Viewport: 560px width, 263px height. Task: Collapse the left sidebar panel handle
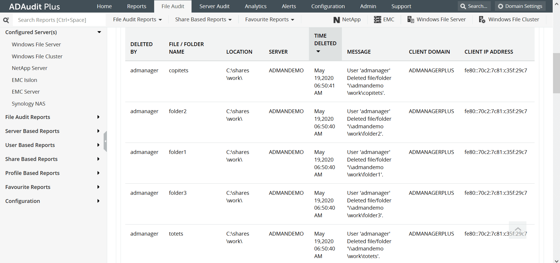[x=105, y=141]
